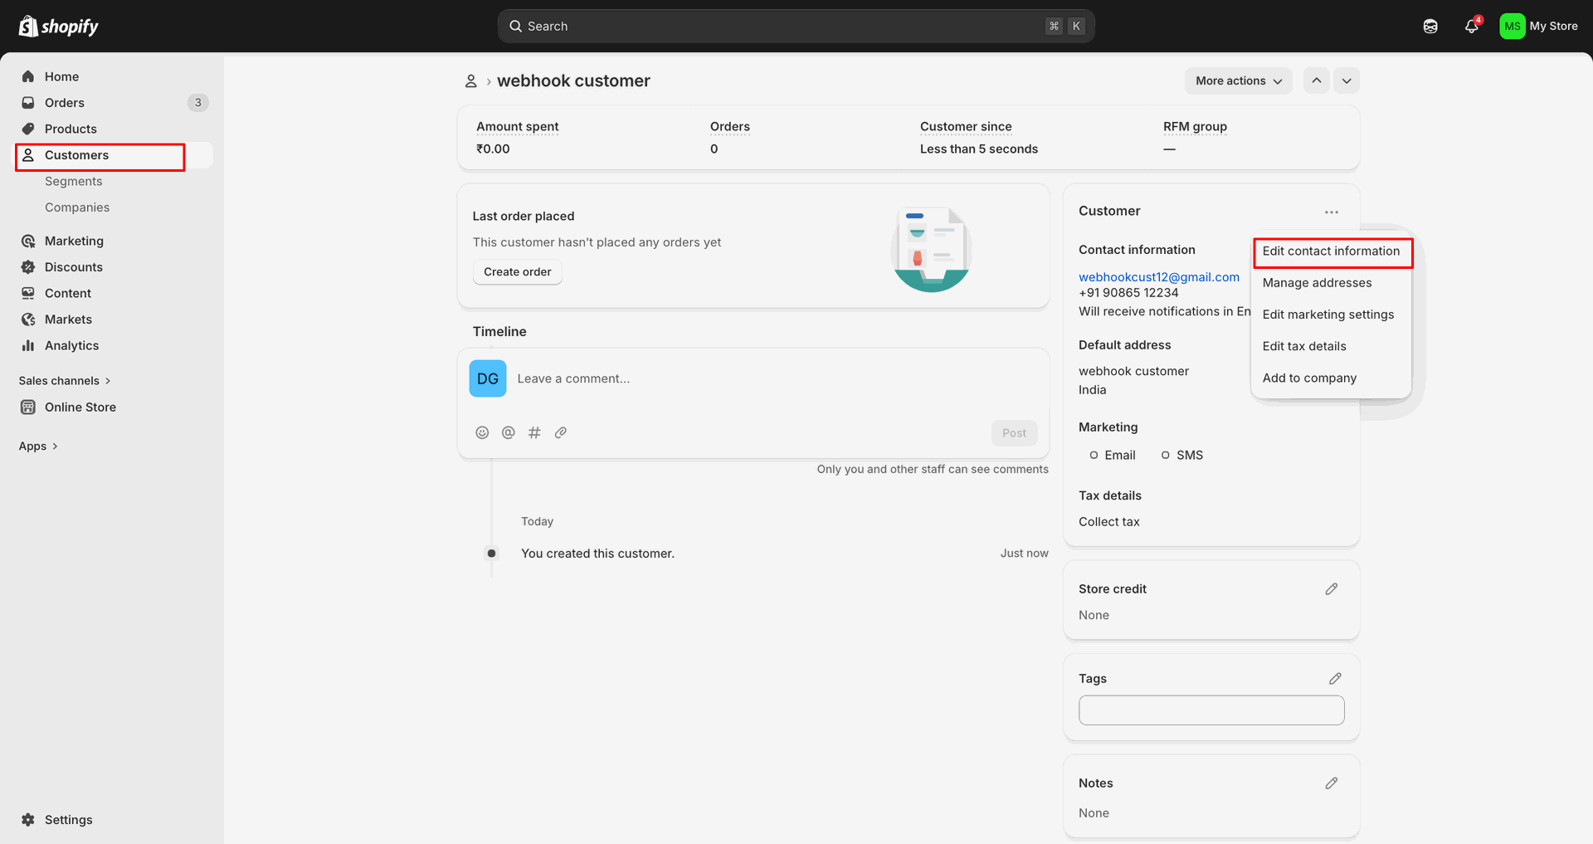Expand the Apps section
Image resolution: width=1593 pixels, height=844 pixels.
pos(38,446)
